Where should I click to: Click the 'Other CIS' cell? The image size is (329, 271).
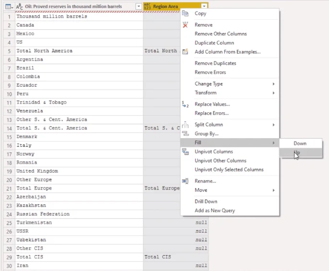(79, 248)
